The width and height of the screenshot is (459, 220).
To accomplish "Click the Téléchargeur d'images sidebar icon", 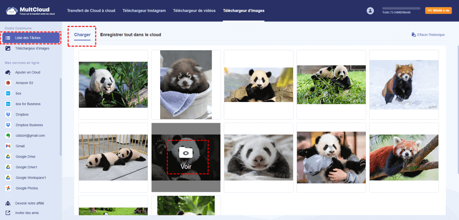I will click(8, 48).
